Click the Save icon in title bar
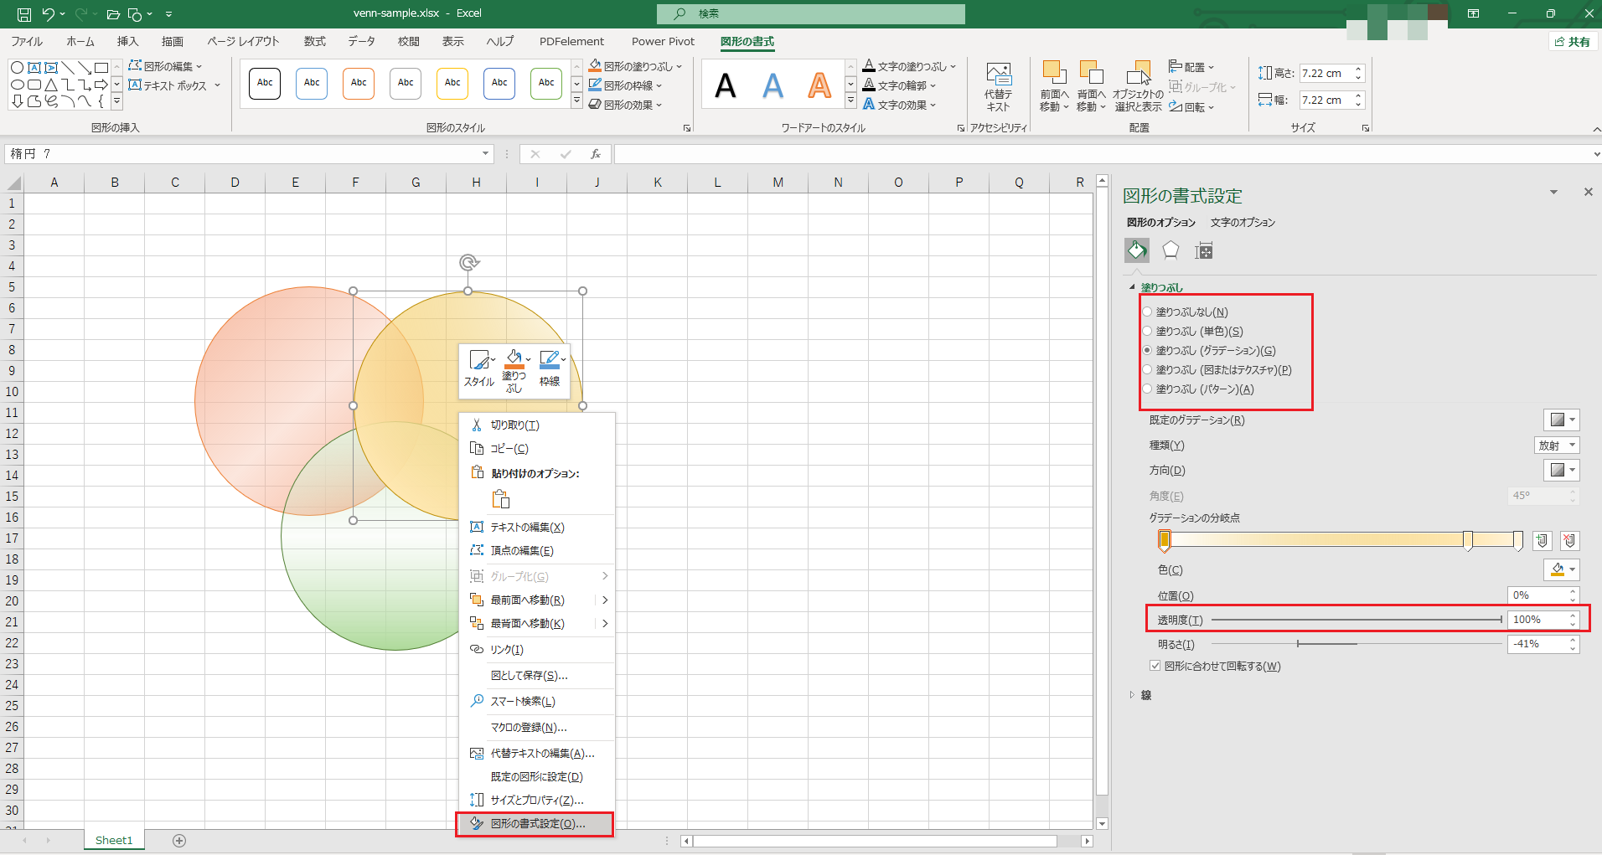The image size is (1602, 855). click(24, 13)
